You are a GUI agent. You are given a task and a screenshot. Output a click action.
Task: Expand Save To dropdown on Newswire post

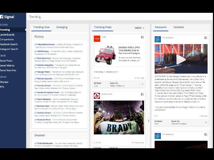coord(206,122)
